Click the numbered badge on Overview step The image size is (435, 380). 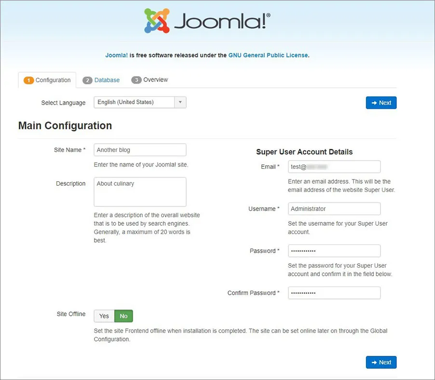click(x=137, y=80)
